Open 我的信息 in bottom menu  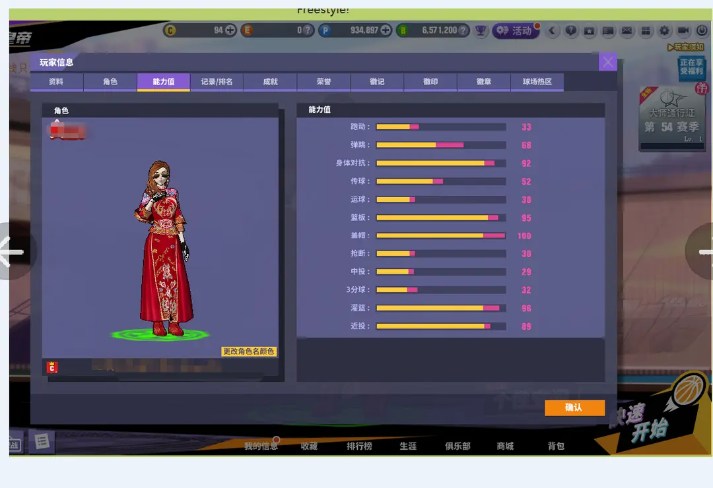click(x=261, y=446)
